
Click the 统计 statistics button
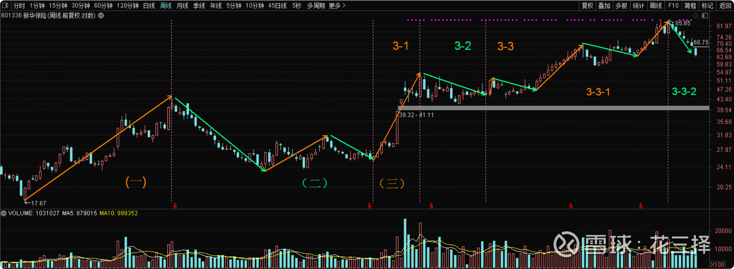pyautogui.click(x=638, y=6)
